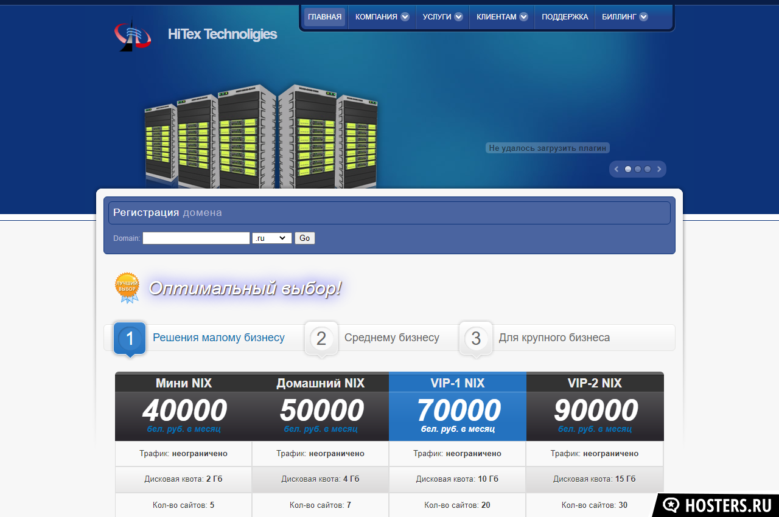Open the Поддержка menu item

pos(565,17)
